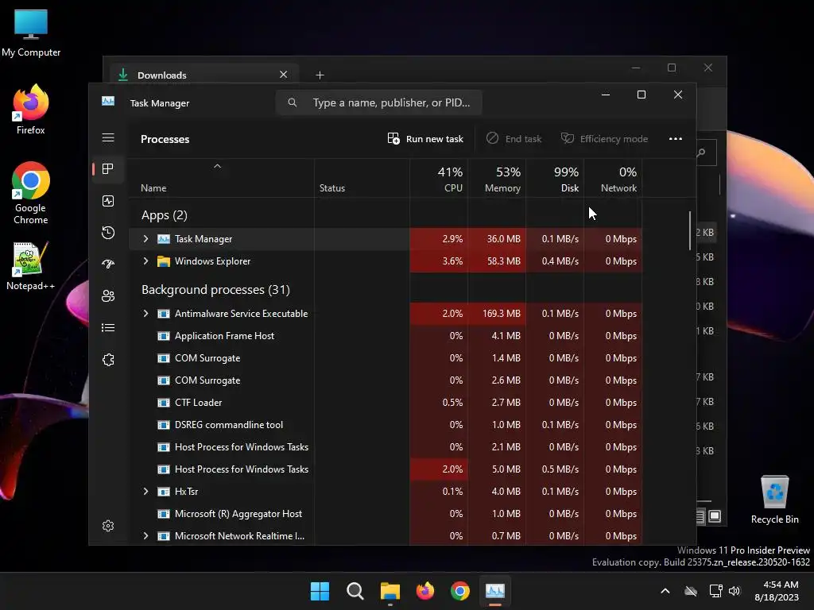Open the Recycle Bin desktop icon
Screen dimensions: 814x610
774,500
